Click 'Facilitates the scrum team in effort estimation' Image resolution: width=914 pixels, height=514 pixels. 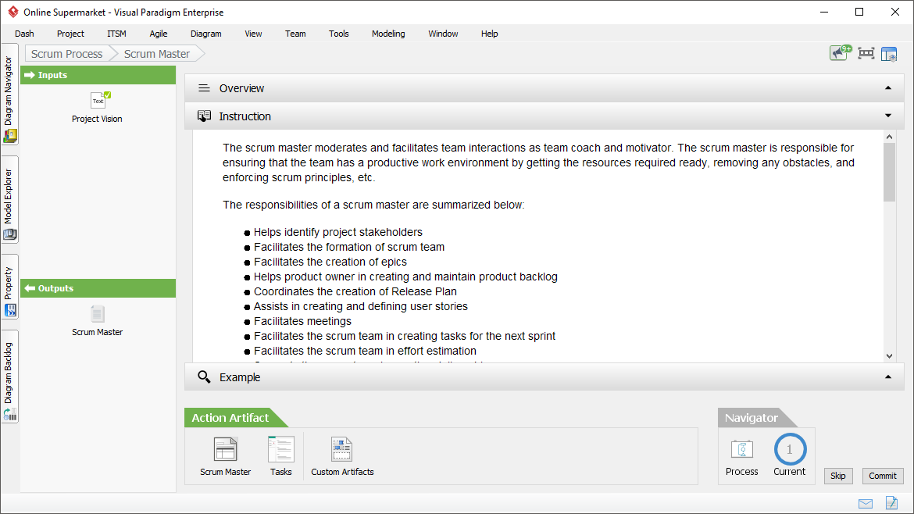[365, 351]
